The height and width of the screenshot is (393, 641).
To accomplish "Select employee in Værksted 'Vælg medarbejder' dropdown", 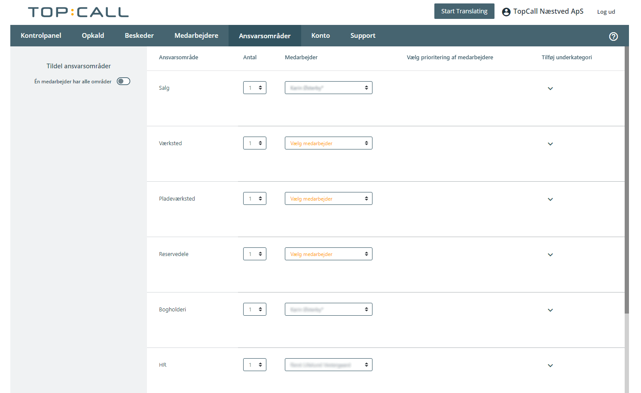I will pyautogui.click(x=329, y=143).
